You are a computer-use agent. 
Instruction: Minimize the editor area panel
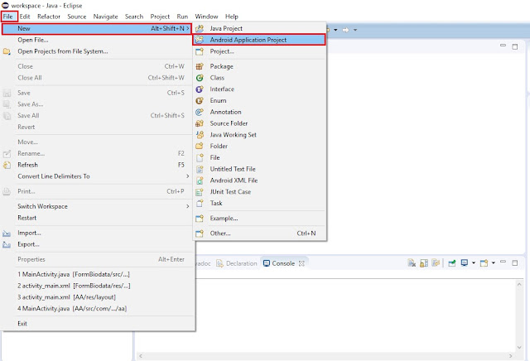tap(503, 46)
